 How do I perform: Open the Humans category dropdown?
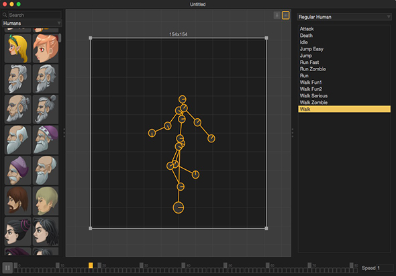(x=32, y=24)
